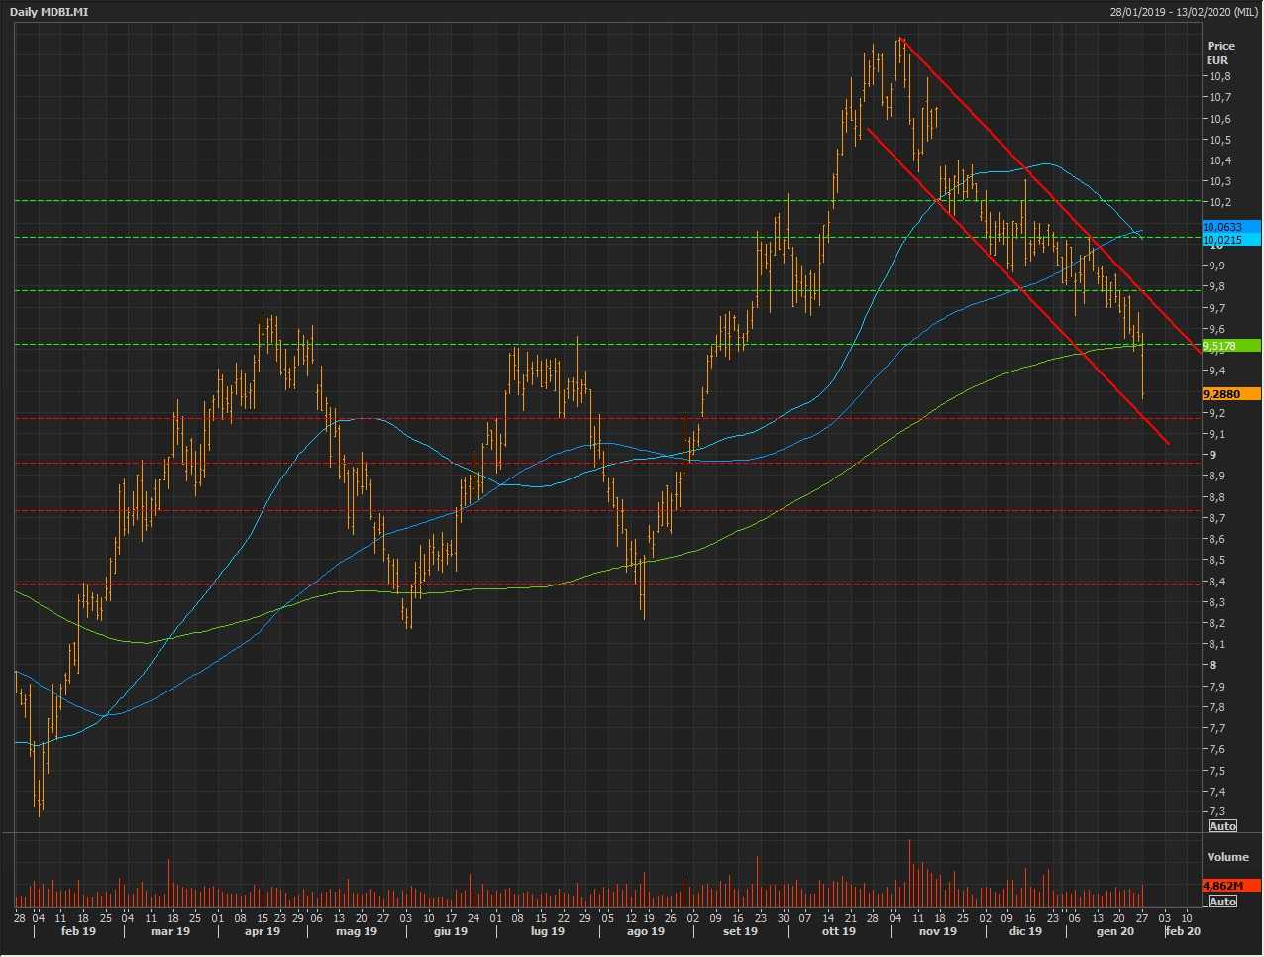The height and width of the screenshot is (957, 1264).
Task: Click the 10,8 price axis value
Action: (1219, 76)
